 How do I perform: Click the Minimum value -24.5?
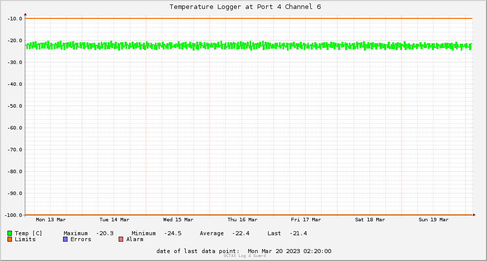click(x=173, y=233)
